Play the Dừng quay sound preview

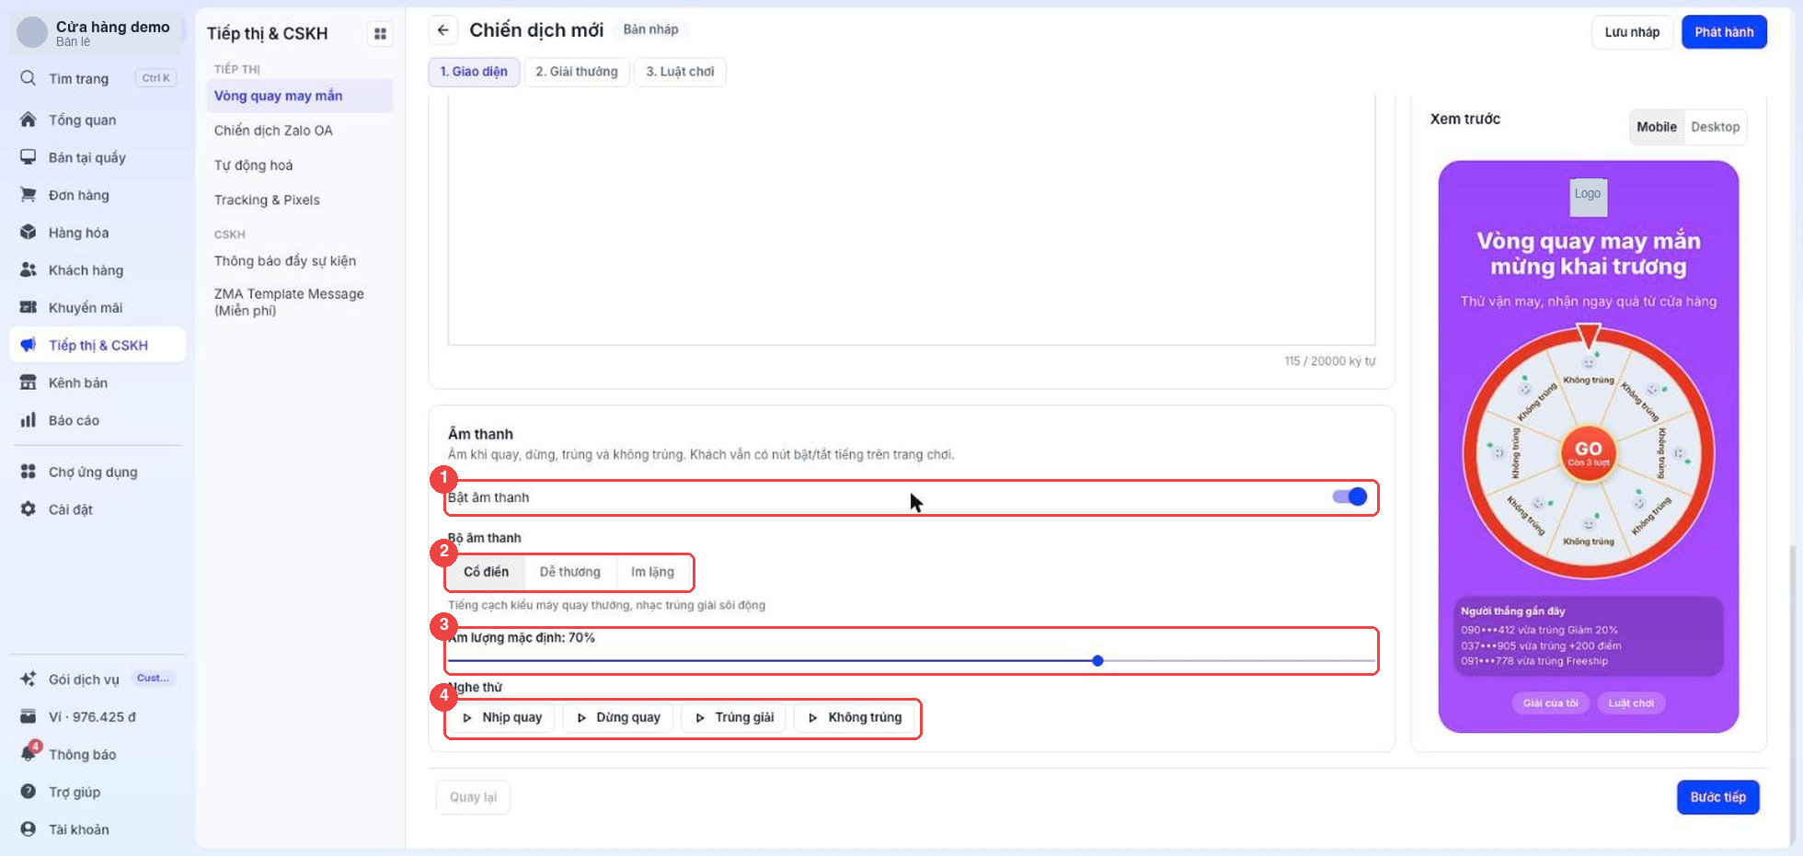(x=618, y=717)
